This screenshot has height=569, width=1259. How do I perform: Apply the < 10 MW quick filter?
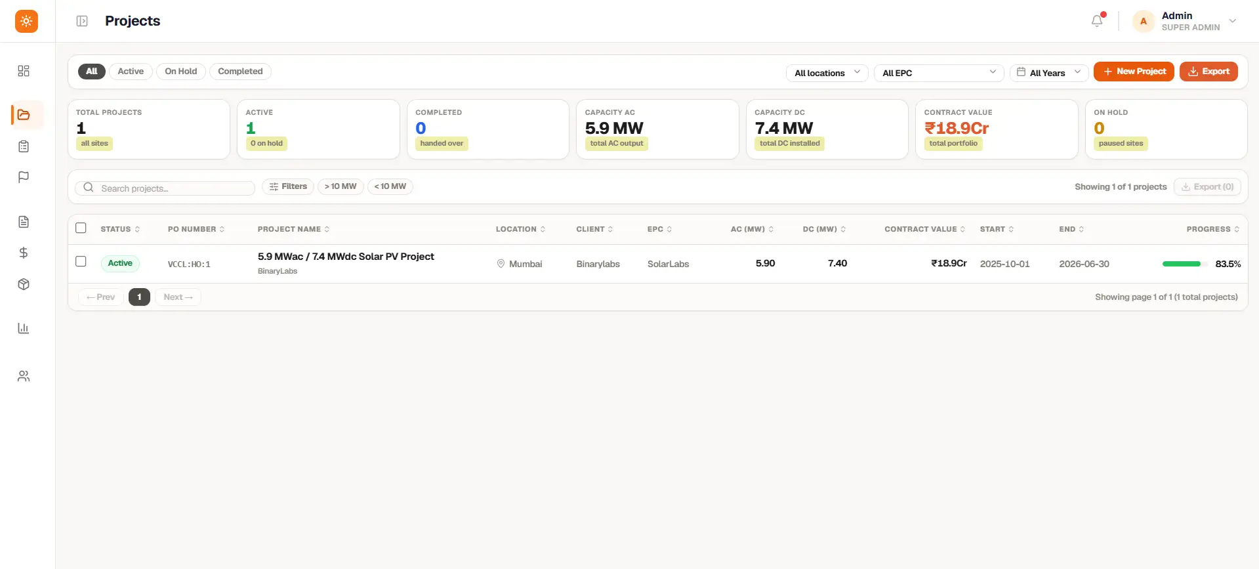click(x=390, y=186)
